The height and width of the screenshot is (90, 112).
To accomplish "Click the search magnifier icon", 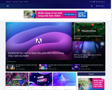I will (x=92, y=6).
